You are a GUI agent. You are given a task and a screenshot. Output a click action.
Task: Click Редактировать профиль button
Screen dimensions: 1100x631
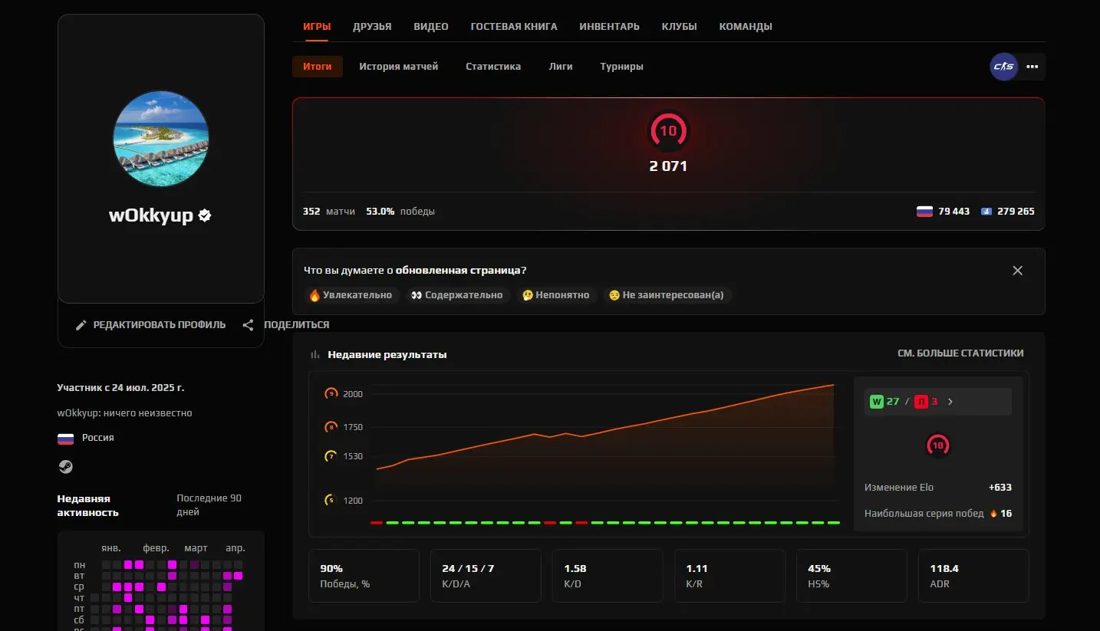[159, 325]
